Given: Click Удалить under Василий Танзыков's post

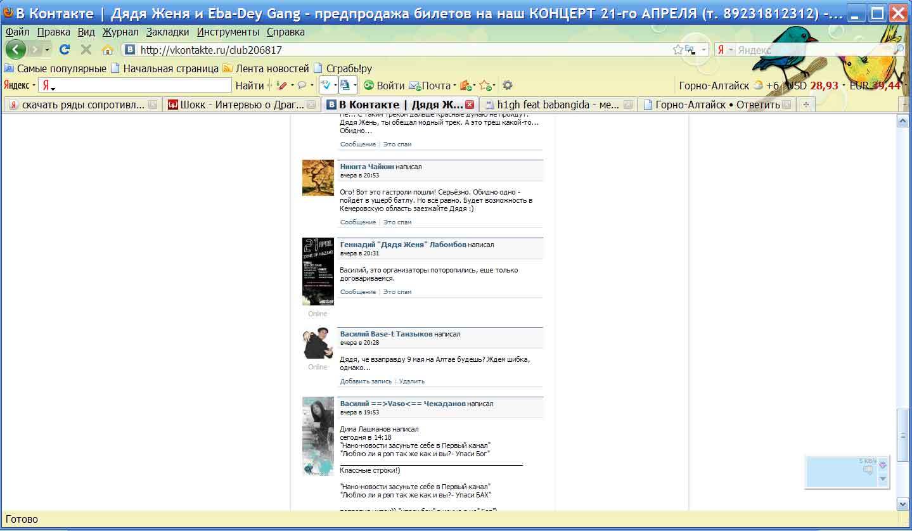Looking at the screenshot, I should coord(412,381).
